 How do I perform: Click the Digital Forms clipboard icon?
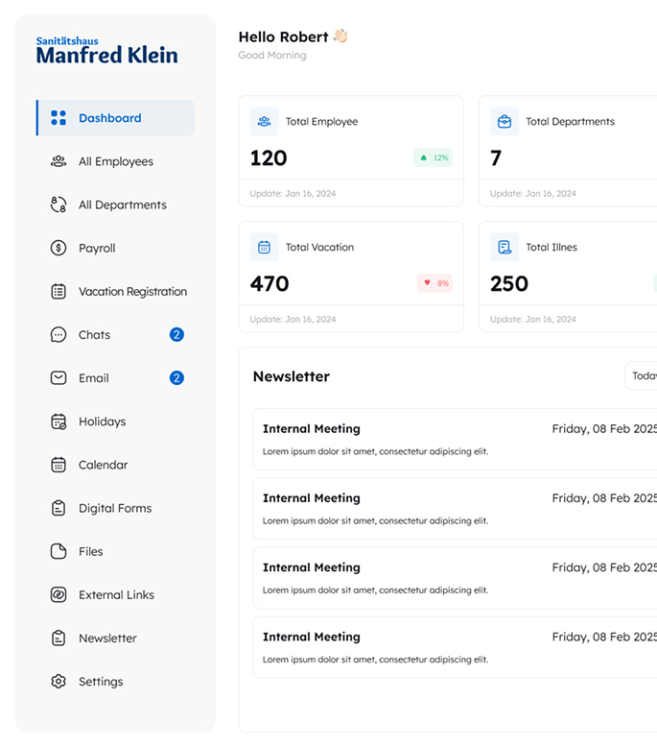coord(59,508)
